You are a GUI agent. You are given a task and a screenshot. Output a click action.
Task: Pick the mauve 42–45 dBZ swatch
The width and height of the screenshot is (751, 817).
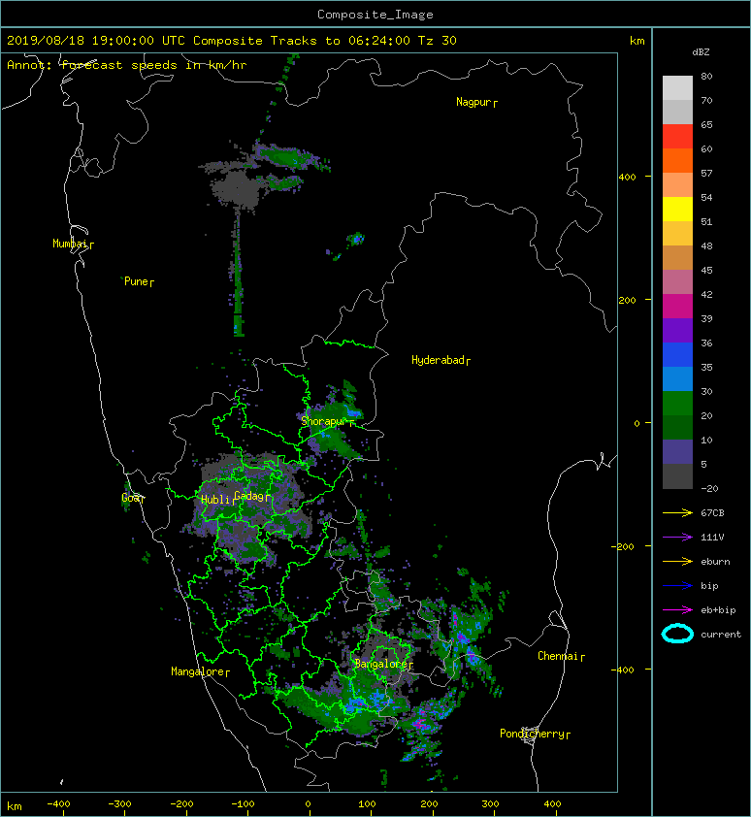pyautogui.click(x=677, y=282)
